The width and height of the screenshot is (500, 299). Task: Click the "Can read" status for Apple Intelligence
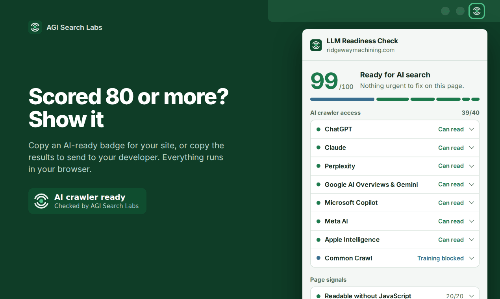tap(451, 240)
